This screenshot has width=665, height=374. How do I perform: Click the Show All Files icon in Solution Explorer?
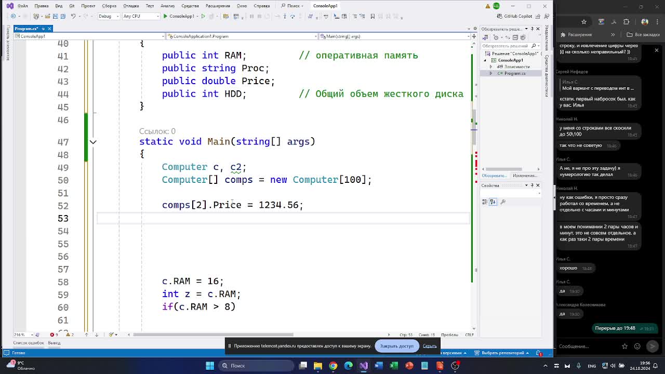coord(523,37)
